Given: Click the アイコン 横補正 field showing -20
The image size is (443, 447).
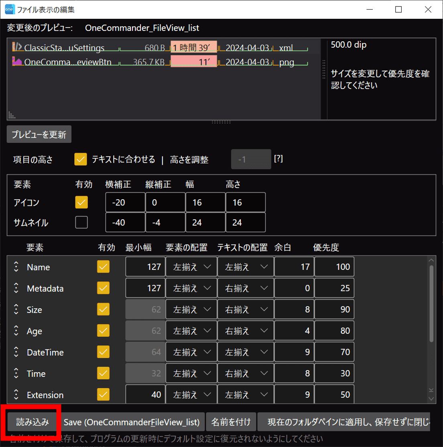Looking at the screenshot, I should click(x=125, y=202).
